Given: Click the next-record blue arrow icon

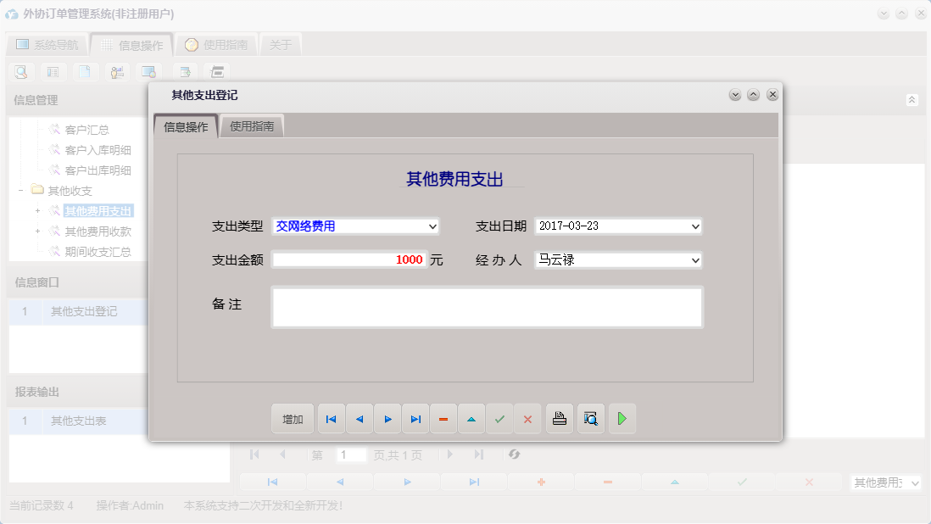Looking at the screenshot, I should (x=387, y=418).
